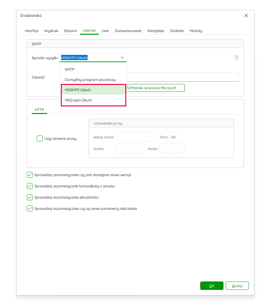Open the Inne tab
Image resolution: width=272 pixels, height=304 pixels.
[x=105, y=31]
